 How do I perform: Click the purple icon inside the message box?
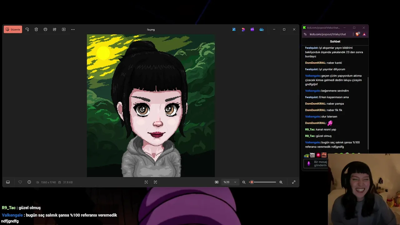(309, 163)
